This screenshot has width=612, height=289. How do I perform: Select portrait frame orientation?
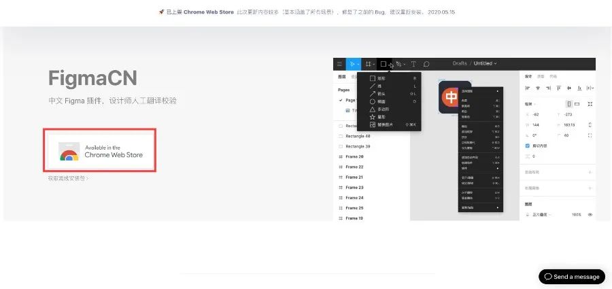(569, 104)
